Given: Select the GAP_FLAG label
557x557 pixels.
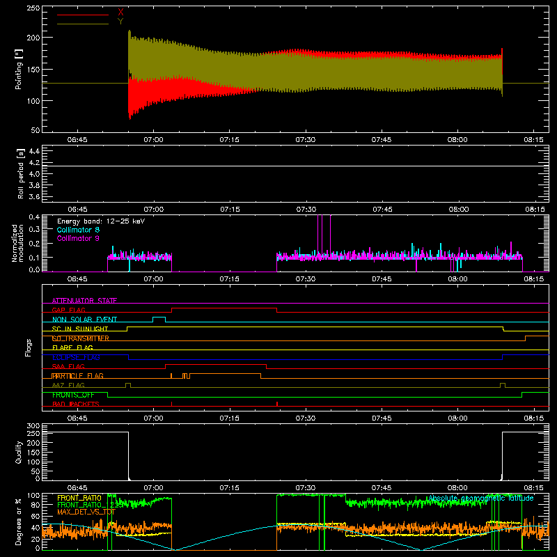Looking at the screenshot, I should pyautogui.click(x=69, y=310).
